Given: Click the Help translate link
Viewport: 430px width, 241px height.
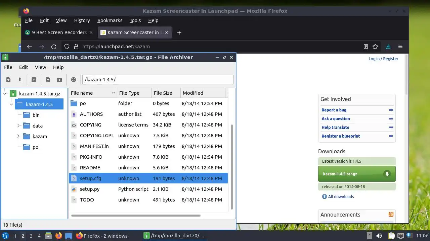Looking at the screenshot, I should [335, 127].
